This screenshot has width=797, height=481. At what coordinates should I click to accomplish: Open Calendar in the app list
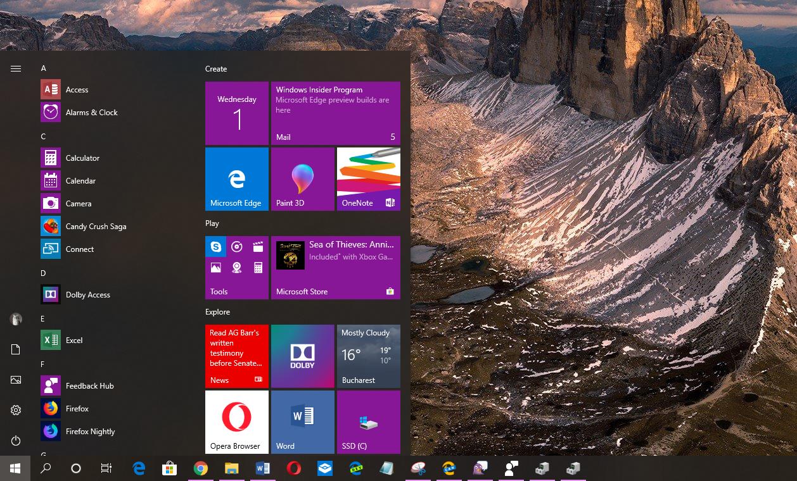(x=114, y=181)
